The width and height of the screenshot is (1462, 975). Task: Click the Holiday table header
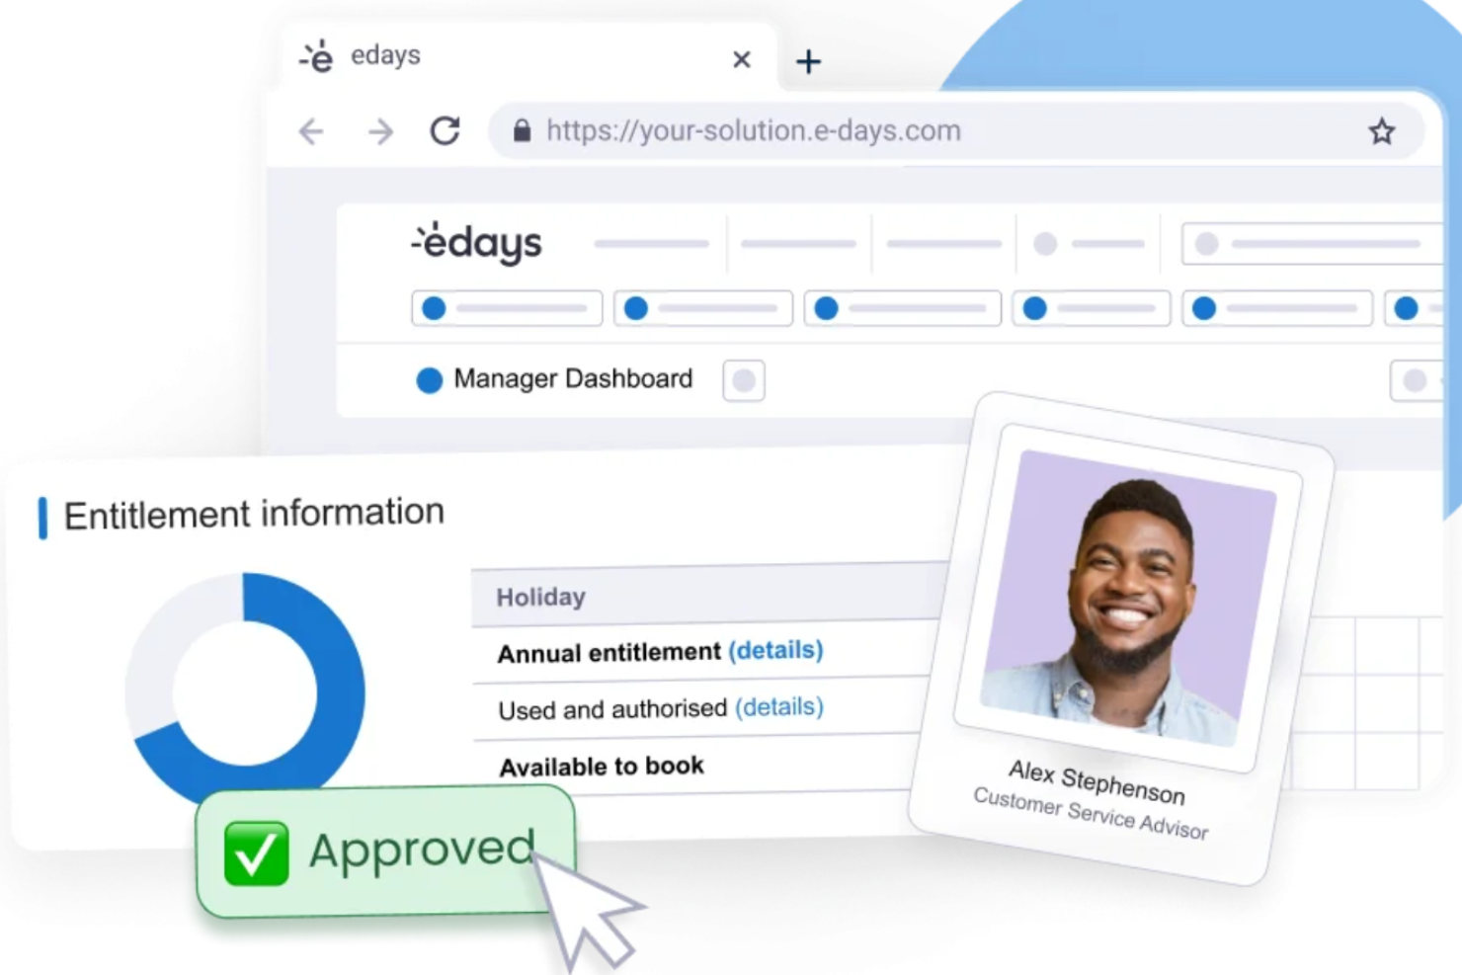pos(709,596)
